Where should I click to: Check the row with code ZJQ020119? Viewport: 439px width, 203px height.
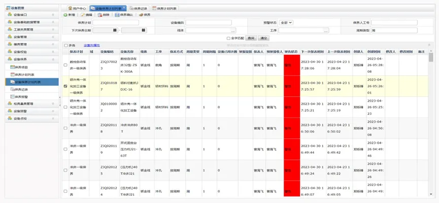65,149
